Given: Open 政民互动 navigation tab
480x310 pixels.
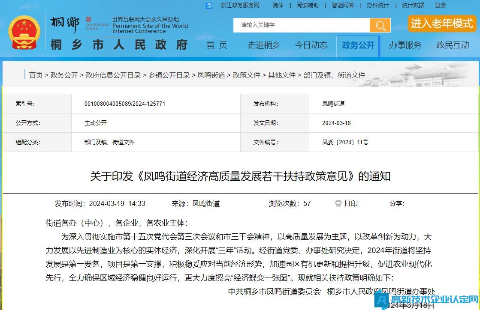Looking at the screenshot, I should (x=453, y=45).
